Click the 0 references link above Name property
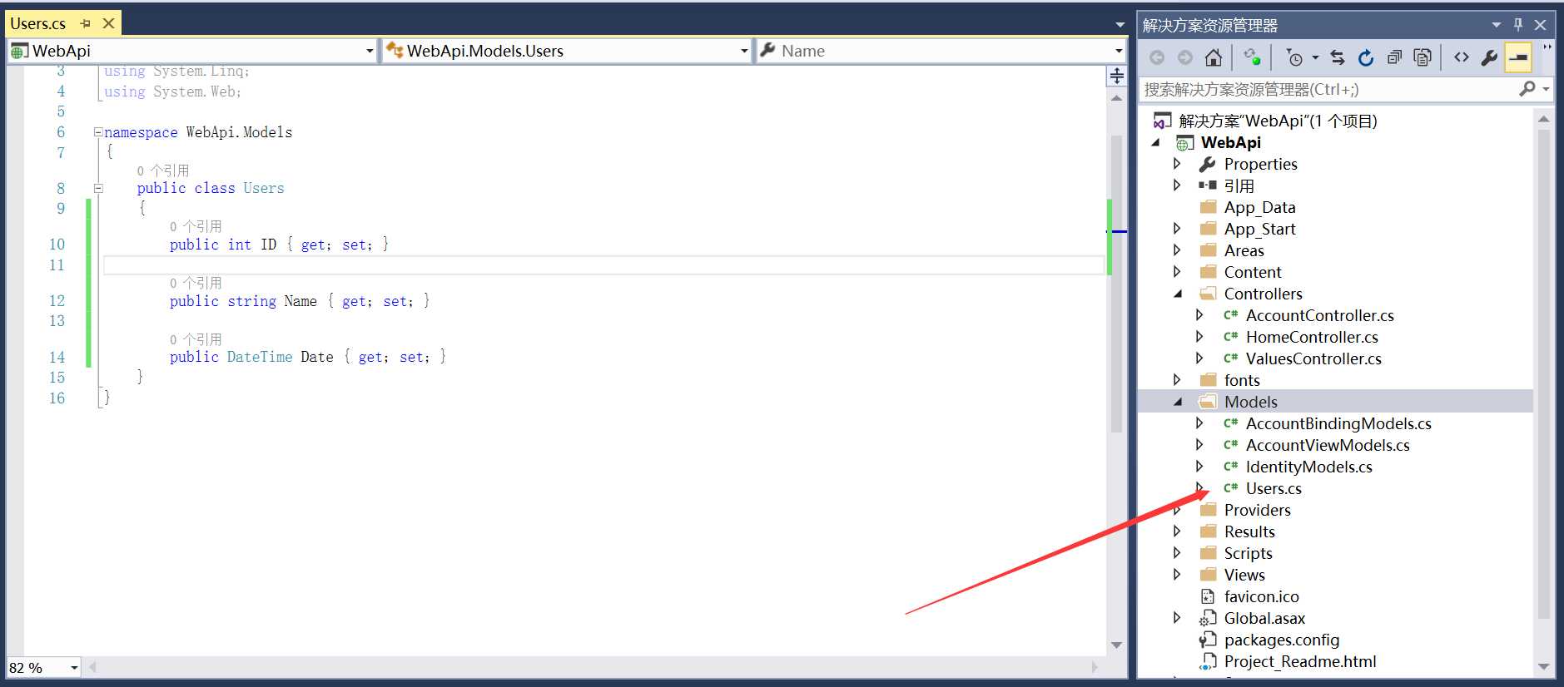This screenshot has height=687, width=1564. 196,283
